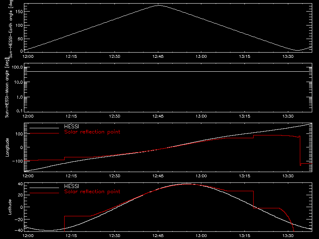Pick the red legend line in Longitude plot

(44, 133)
